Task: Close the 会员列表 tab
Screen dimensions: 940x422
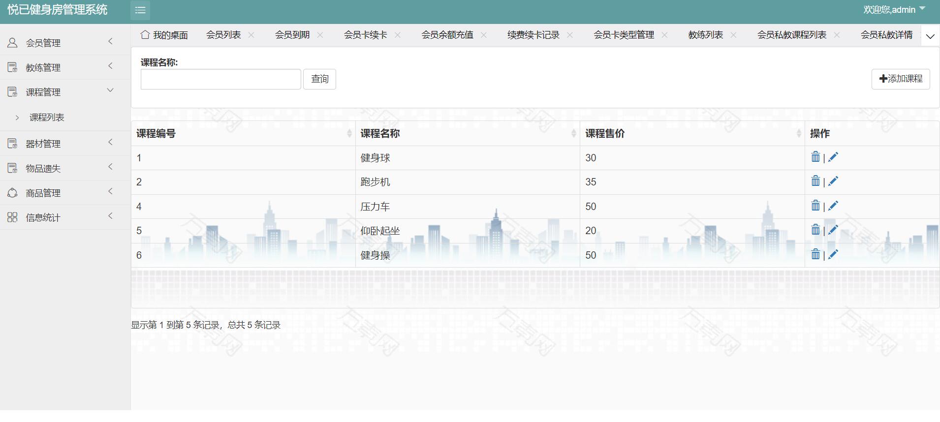Action: point(251,35)
